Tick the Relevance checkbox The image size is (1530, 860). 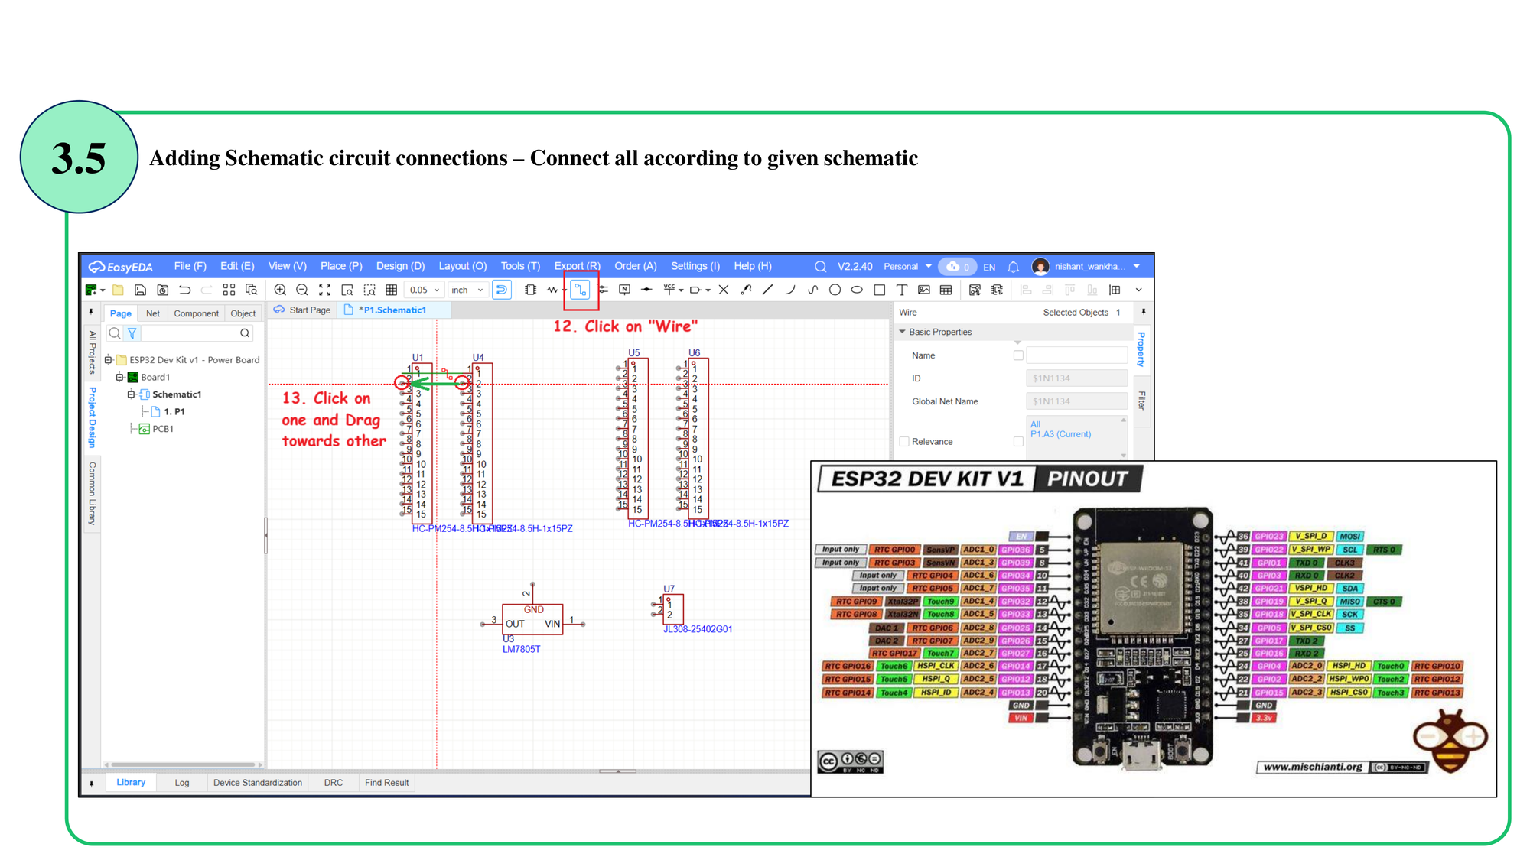904,442
